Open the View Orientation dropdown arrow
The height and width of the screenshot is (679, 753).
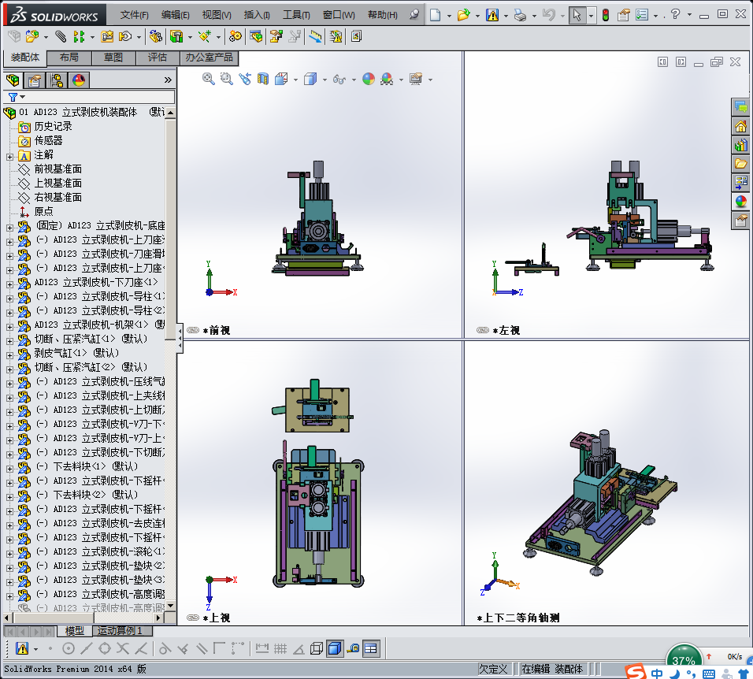(295, 80)
